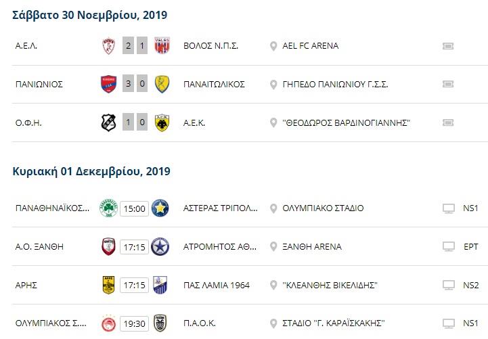Open the P.A.O.K. crest
The height and width of the screenshot is (339, 488).
coord(160,323)
